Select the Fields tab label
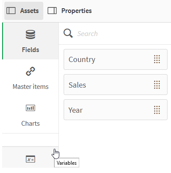The width and height of the screenshot is (171, 173). coord(30,50)
